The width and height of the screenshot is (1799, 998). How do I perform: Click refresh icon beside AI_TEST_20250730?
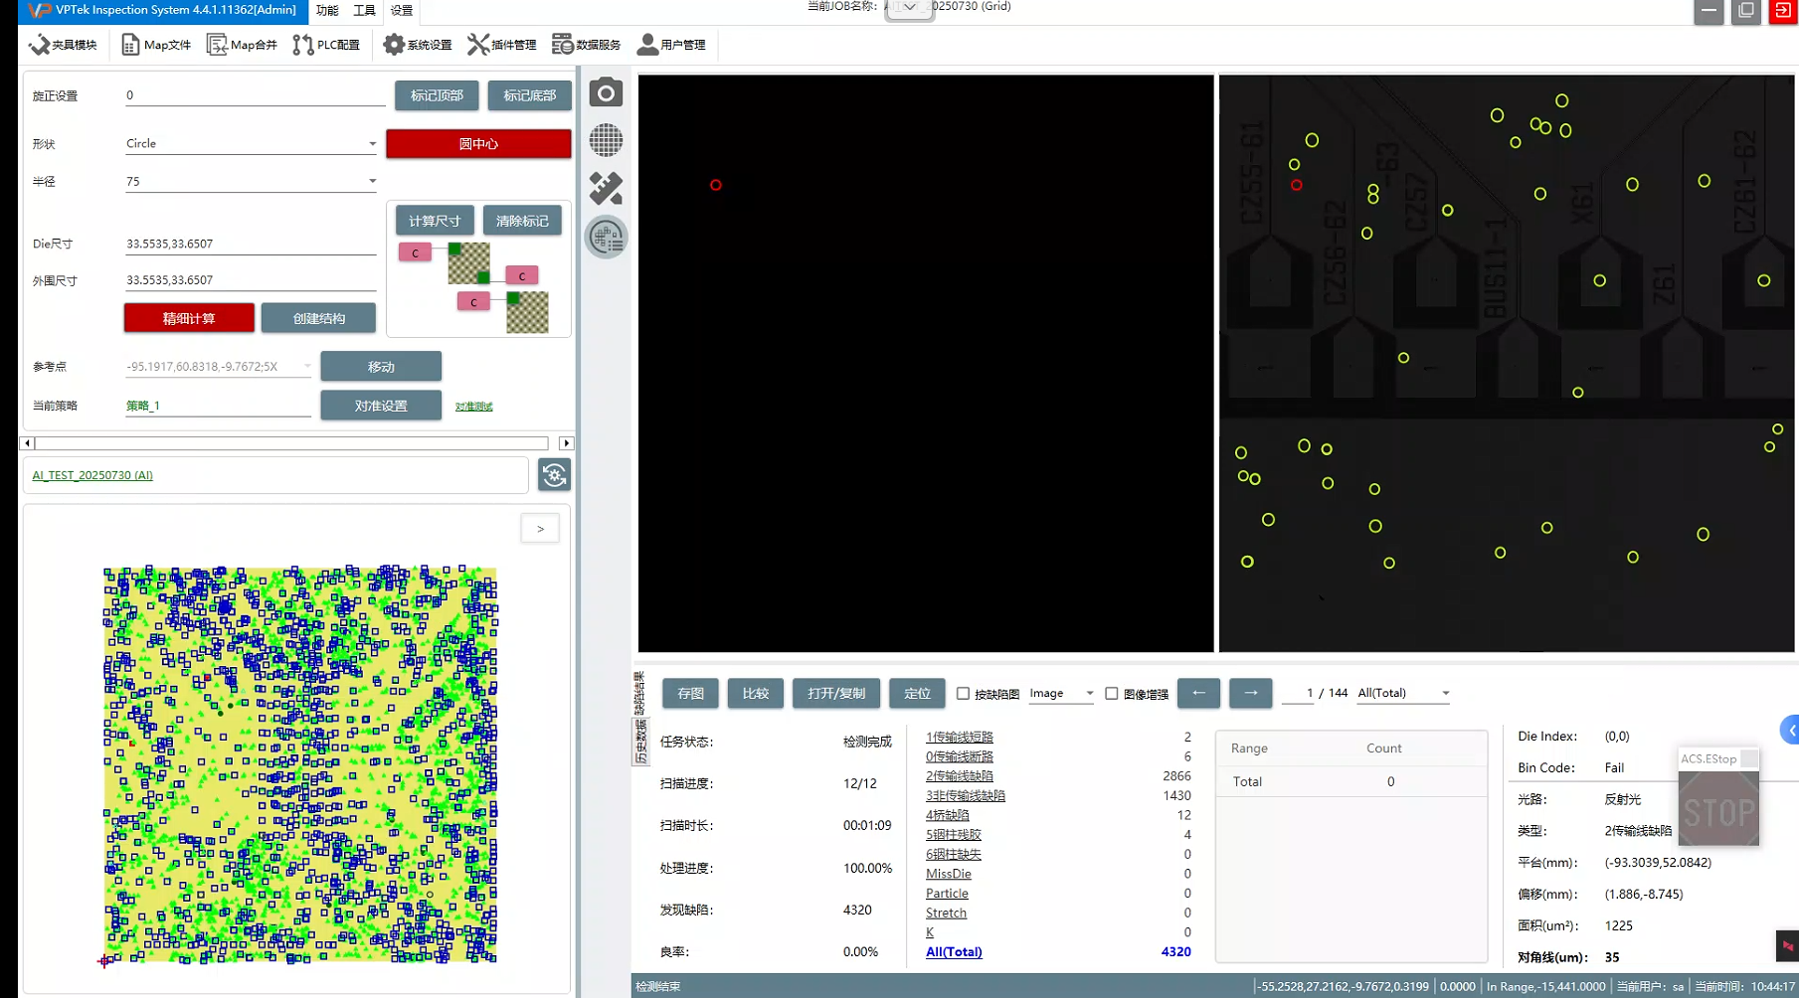[x=554, y=475]
